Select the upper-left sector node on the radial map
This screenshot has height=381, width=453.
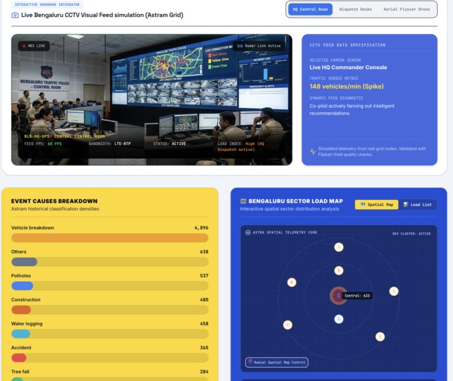[292, 283]
